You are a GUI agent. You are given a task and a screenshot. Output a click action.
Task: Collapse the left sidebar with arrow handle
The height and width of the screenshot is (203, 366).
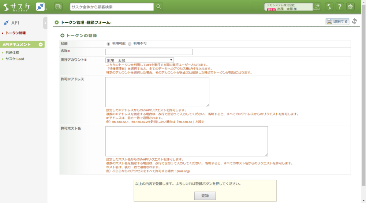pyautogui.click(x=45, y=23)
